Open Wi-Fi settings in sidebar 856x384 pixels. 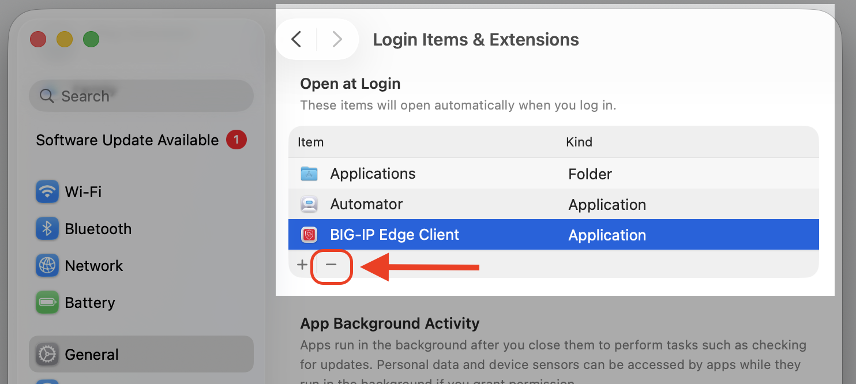click(141, 191)
